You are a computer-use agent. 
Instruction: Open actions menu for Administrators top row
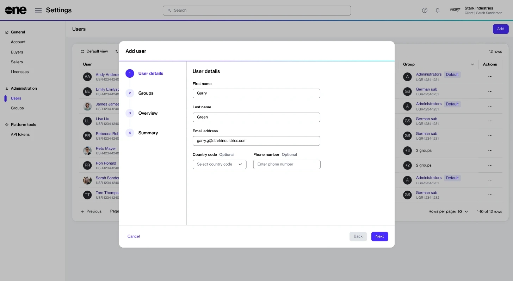(x=490, y=77)
